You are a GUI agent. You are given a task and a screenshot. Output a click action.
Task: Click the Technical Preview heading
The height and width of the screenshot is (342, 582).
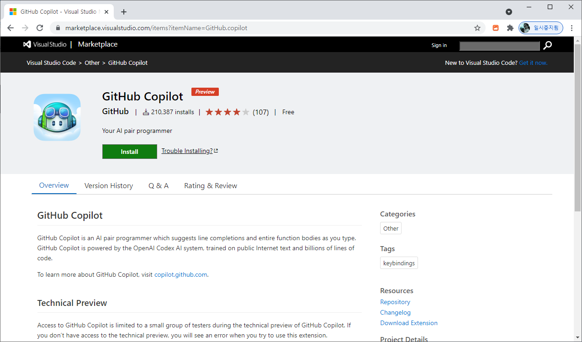click(72, 303)
